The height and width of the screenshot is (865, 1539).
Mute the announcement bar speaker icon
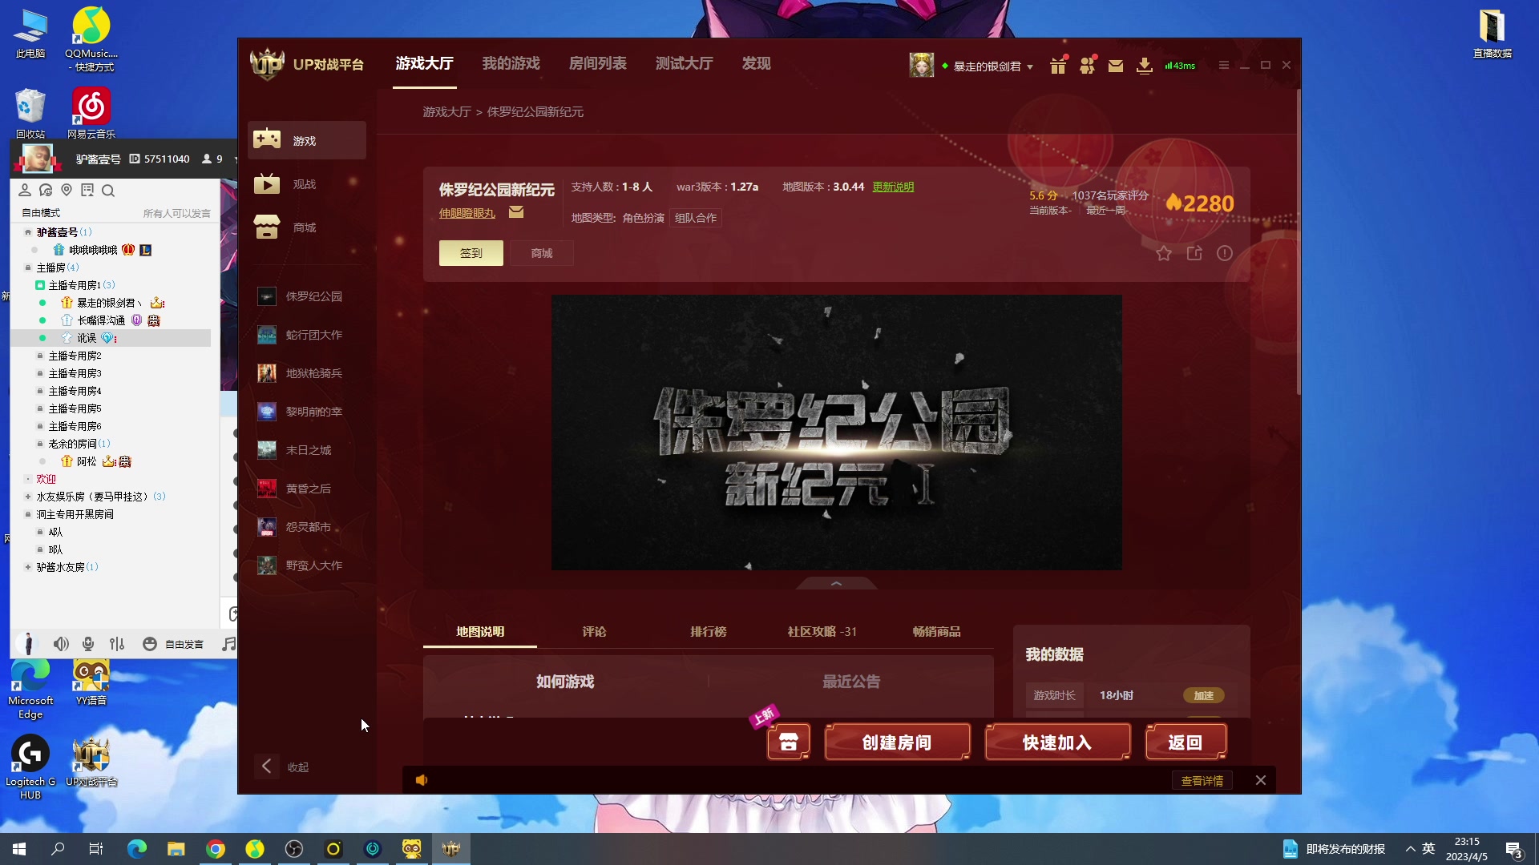click(422, 779)
